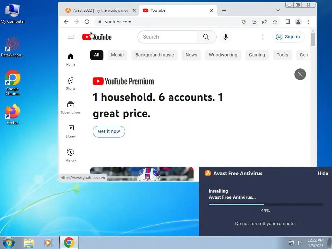Click the Google icon in address bar
The image size is (332, 249).
click(x=244, y=22)
